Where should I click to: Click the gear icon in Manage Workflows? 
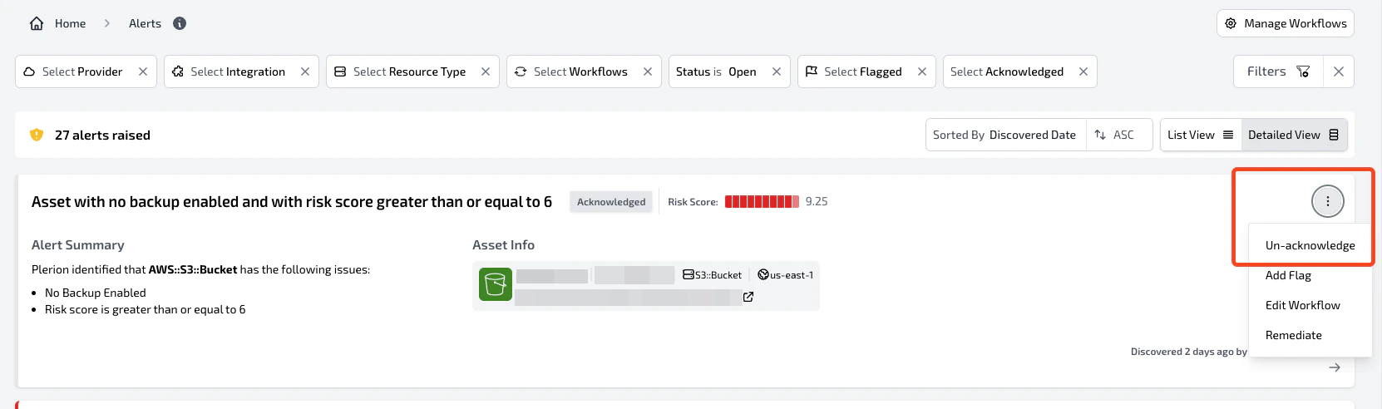[1231, 23]
